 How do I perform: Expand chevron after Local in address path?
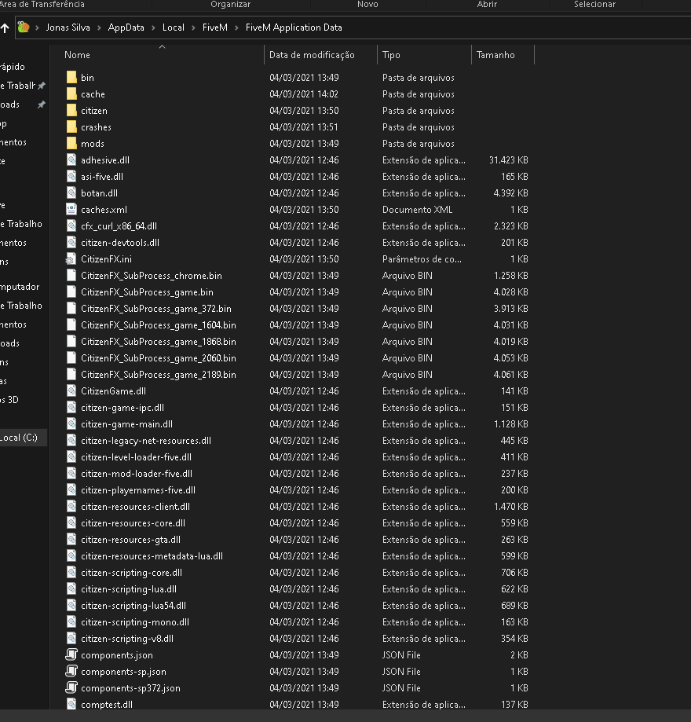pos(194,27)
